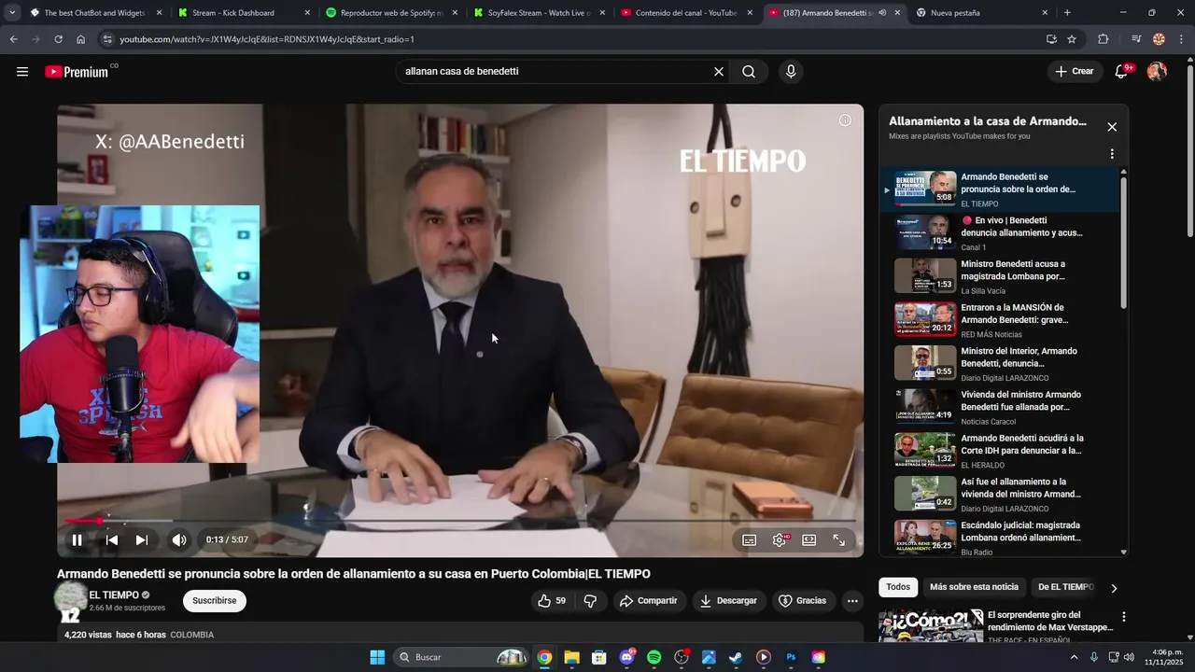
Task: Switch to theater mode
Action: click(808, 539)
